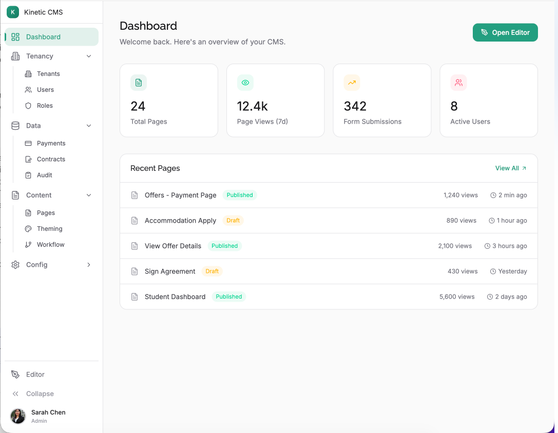Click the Collapse sidebar label
This screenshot has width=558, height=433.
pos(40,394)
